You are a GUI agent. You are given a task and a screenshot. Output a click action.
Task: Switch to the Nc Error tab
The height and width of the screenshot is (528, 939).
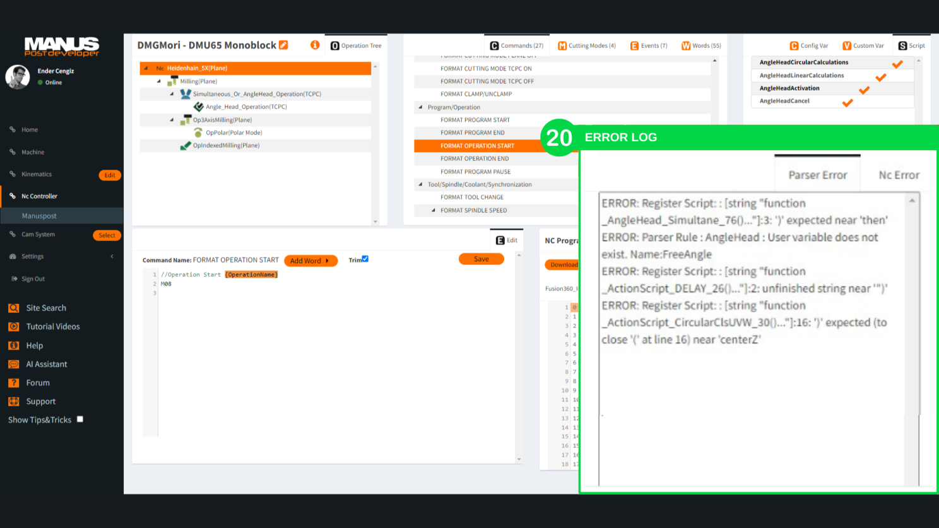(898, 175)
